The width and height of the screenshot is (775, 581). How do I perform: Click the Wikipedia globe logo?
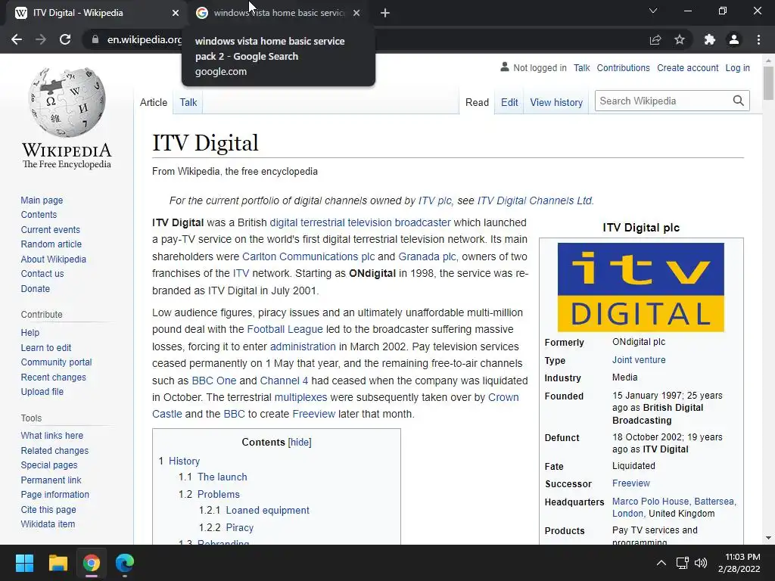click(x=67, y=102)
